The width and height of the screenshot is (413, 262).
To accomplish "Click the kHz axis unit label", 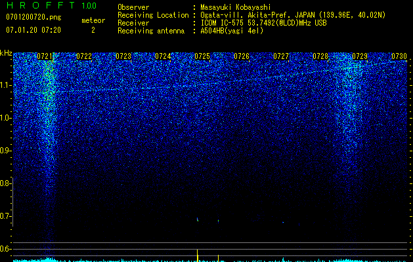I will tap(6, 53).
